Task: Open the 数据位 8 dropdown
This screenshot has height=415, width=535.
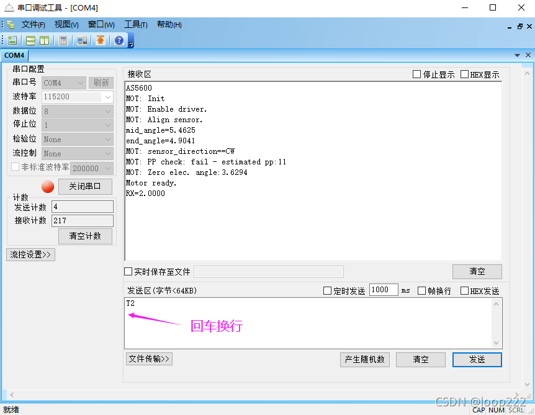Action: point(78,111)
